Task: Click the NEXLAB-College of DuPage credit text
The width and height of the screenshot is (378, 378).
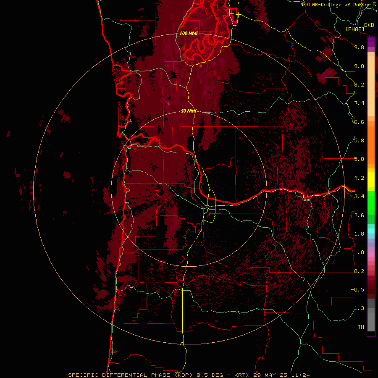Action: [x=336, y=5]
